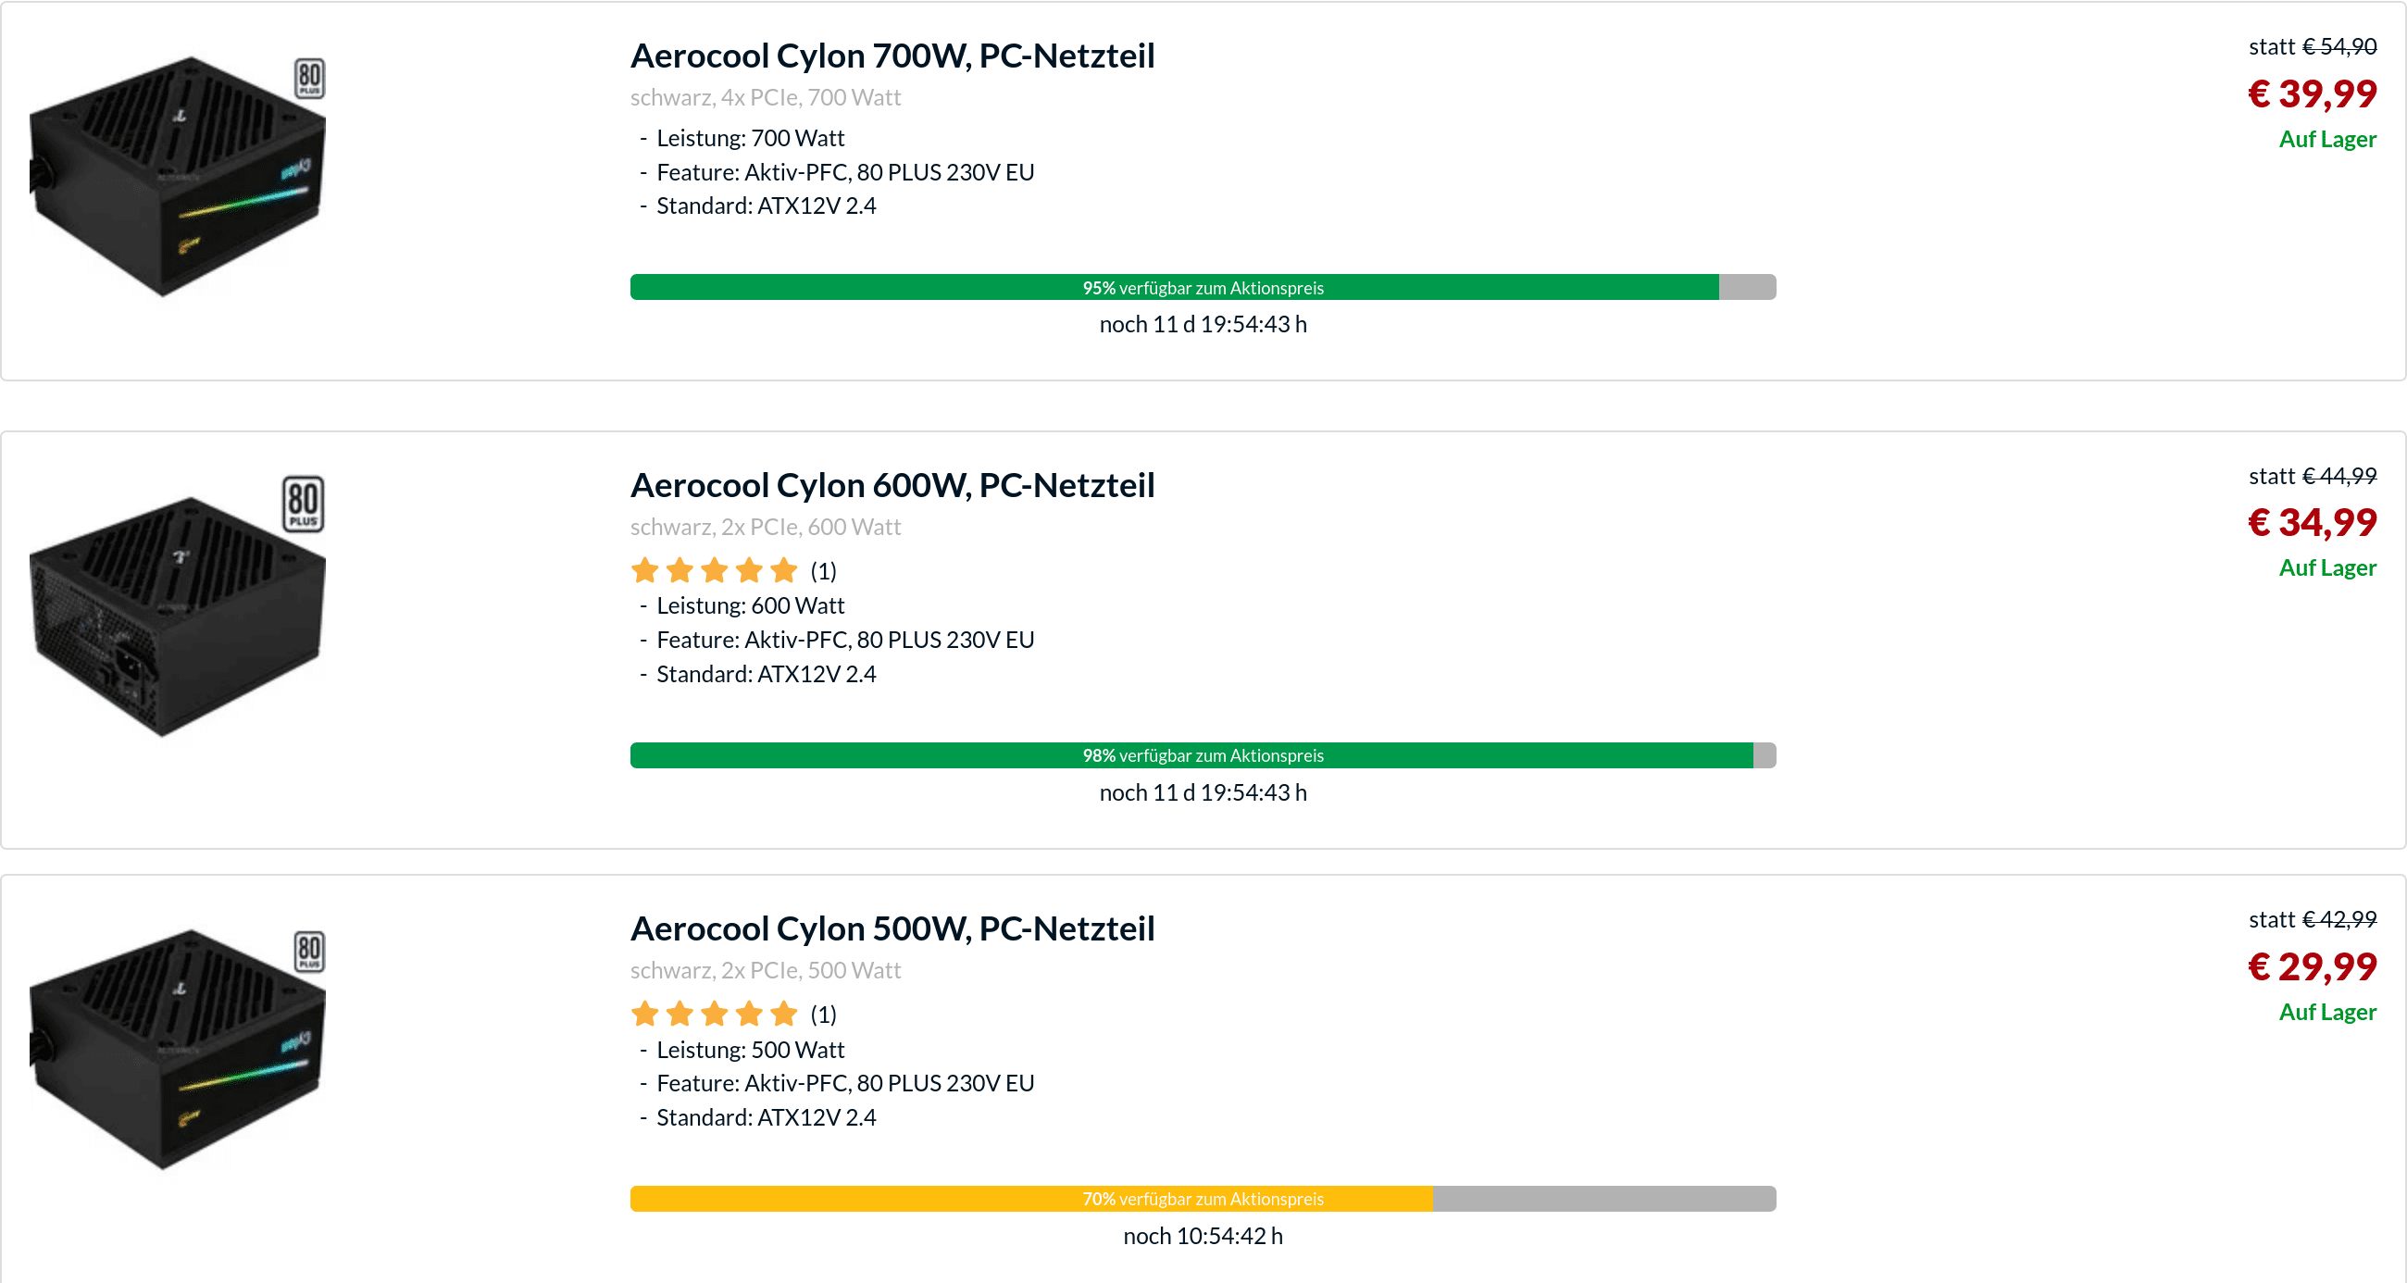The height and width of the screenshot is (1283, 2407).
Task: Click the review count (1) for Cylon 500W
Action: [823, 1015]
